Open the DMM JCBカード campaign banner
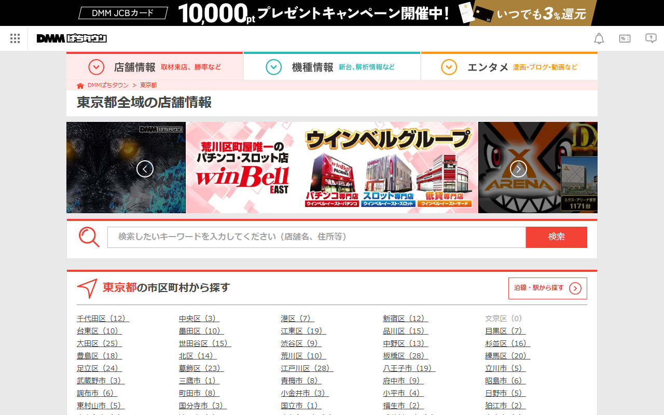Screen dimensions: 664x415 coord(332,13)
